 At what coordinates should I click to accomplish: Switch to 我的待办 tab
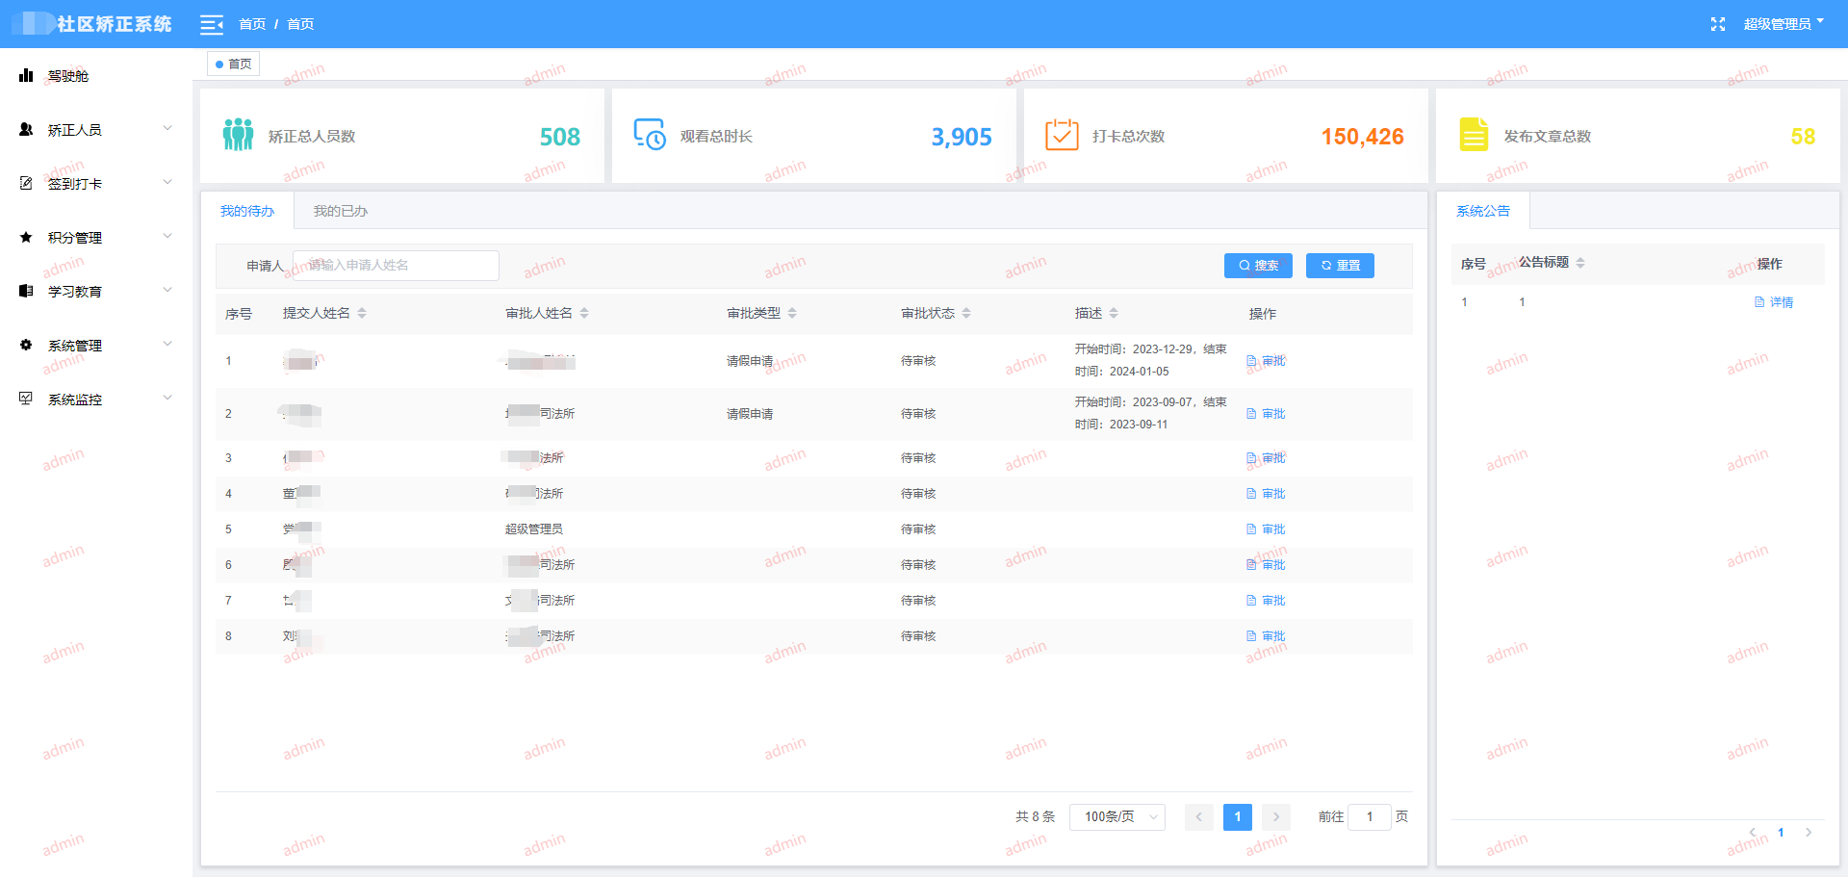click(x=247, y=211)
